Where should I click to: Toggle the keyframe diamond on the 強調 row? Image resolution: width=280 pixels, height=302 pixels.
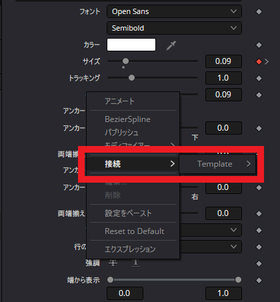[259, 264]
